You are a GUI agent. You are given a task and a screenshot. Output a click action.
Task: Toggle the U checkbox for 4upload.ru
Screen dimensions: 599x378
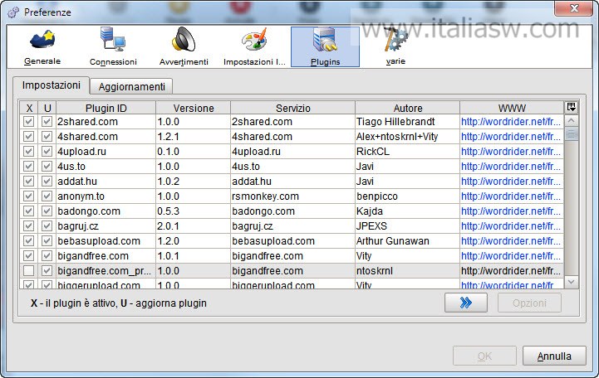point(47,151)
